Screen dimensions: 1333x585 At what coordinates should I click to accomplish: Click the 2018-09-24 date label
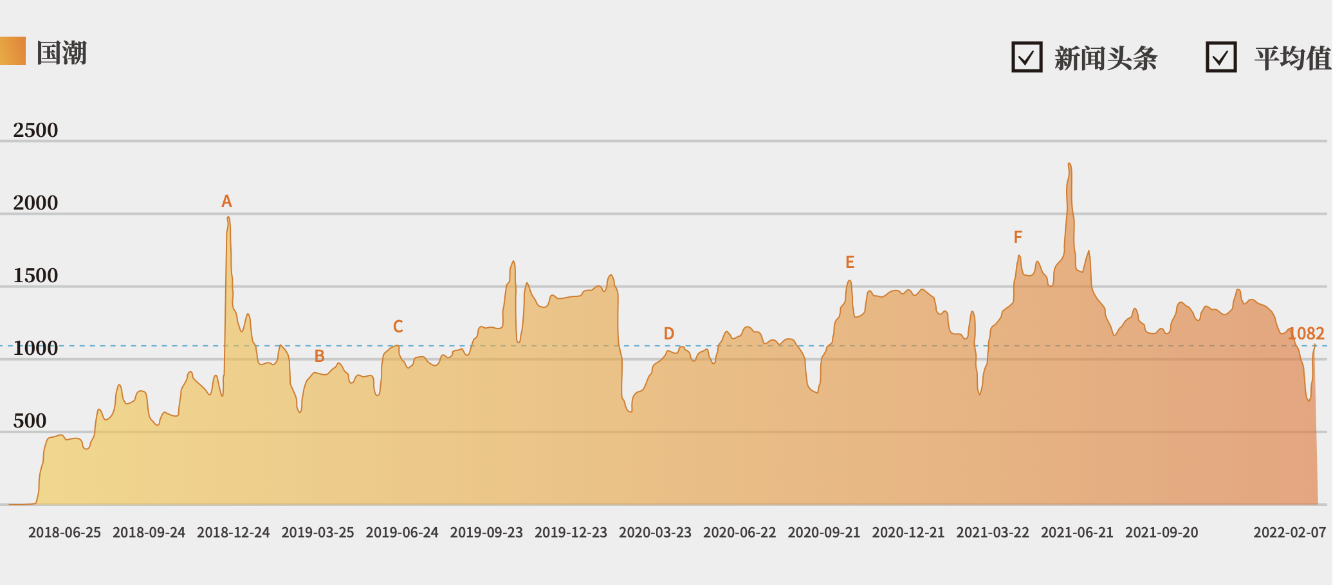click(149, 532)
